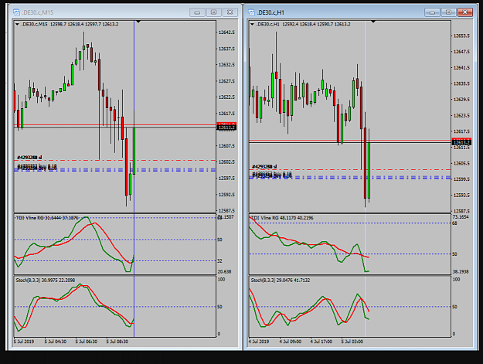The image size is (483, 364).
Task: Click 12607.5 on the M15 price scale
Action: (226, 145)
